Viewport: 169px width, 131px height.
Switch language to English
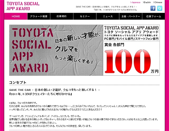(147, 2)
